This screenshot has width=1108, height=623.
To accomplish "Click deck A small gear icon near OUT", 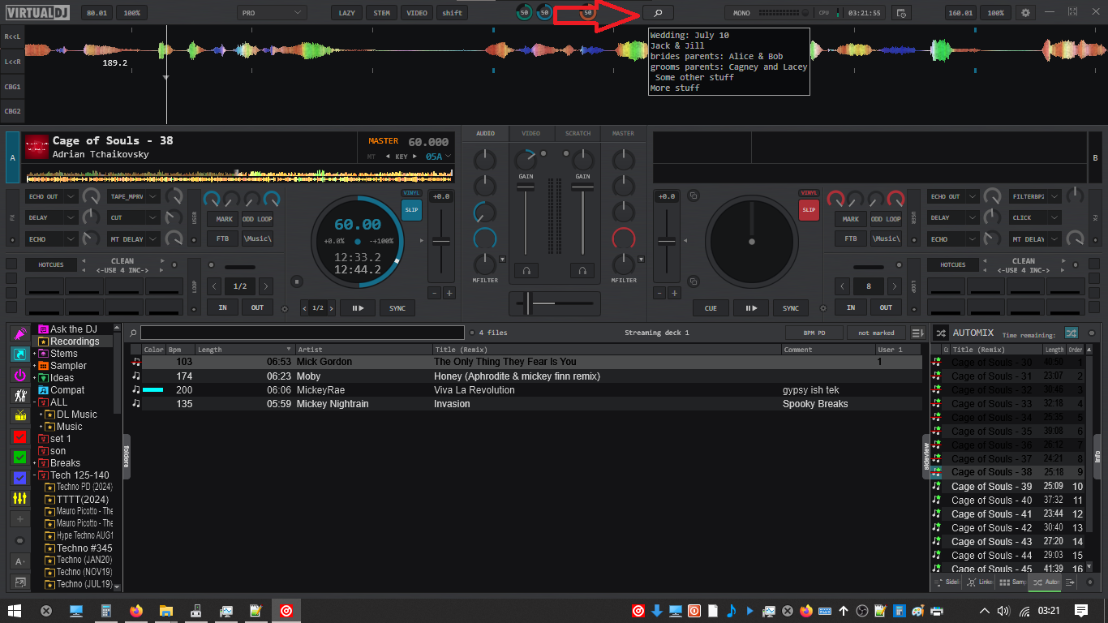I will click(285, 309).
